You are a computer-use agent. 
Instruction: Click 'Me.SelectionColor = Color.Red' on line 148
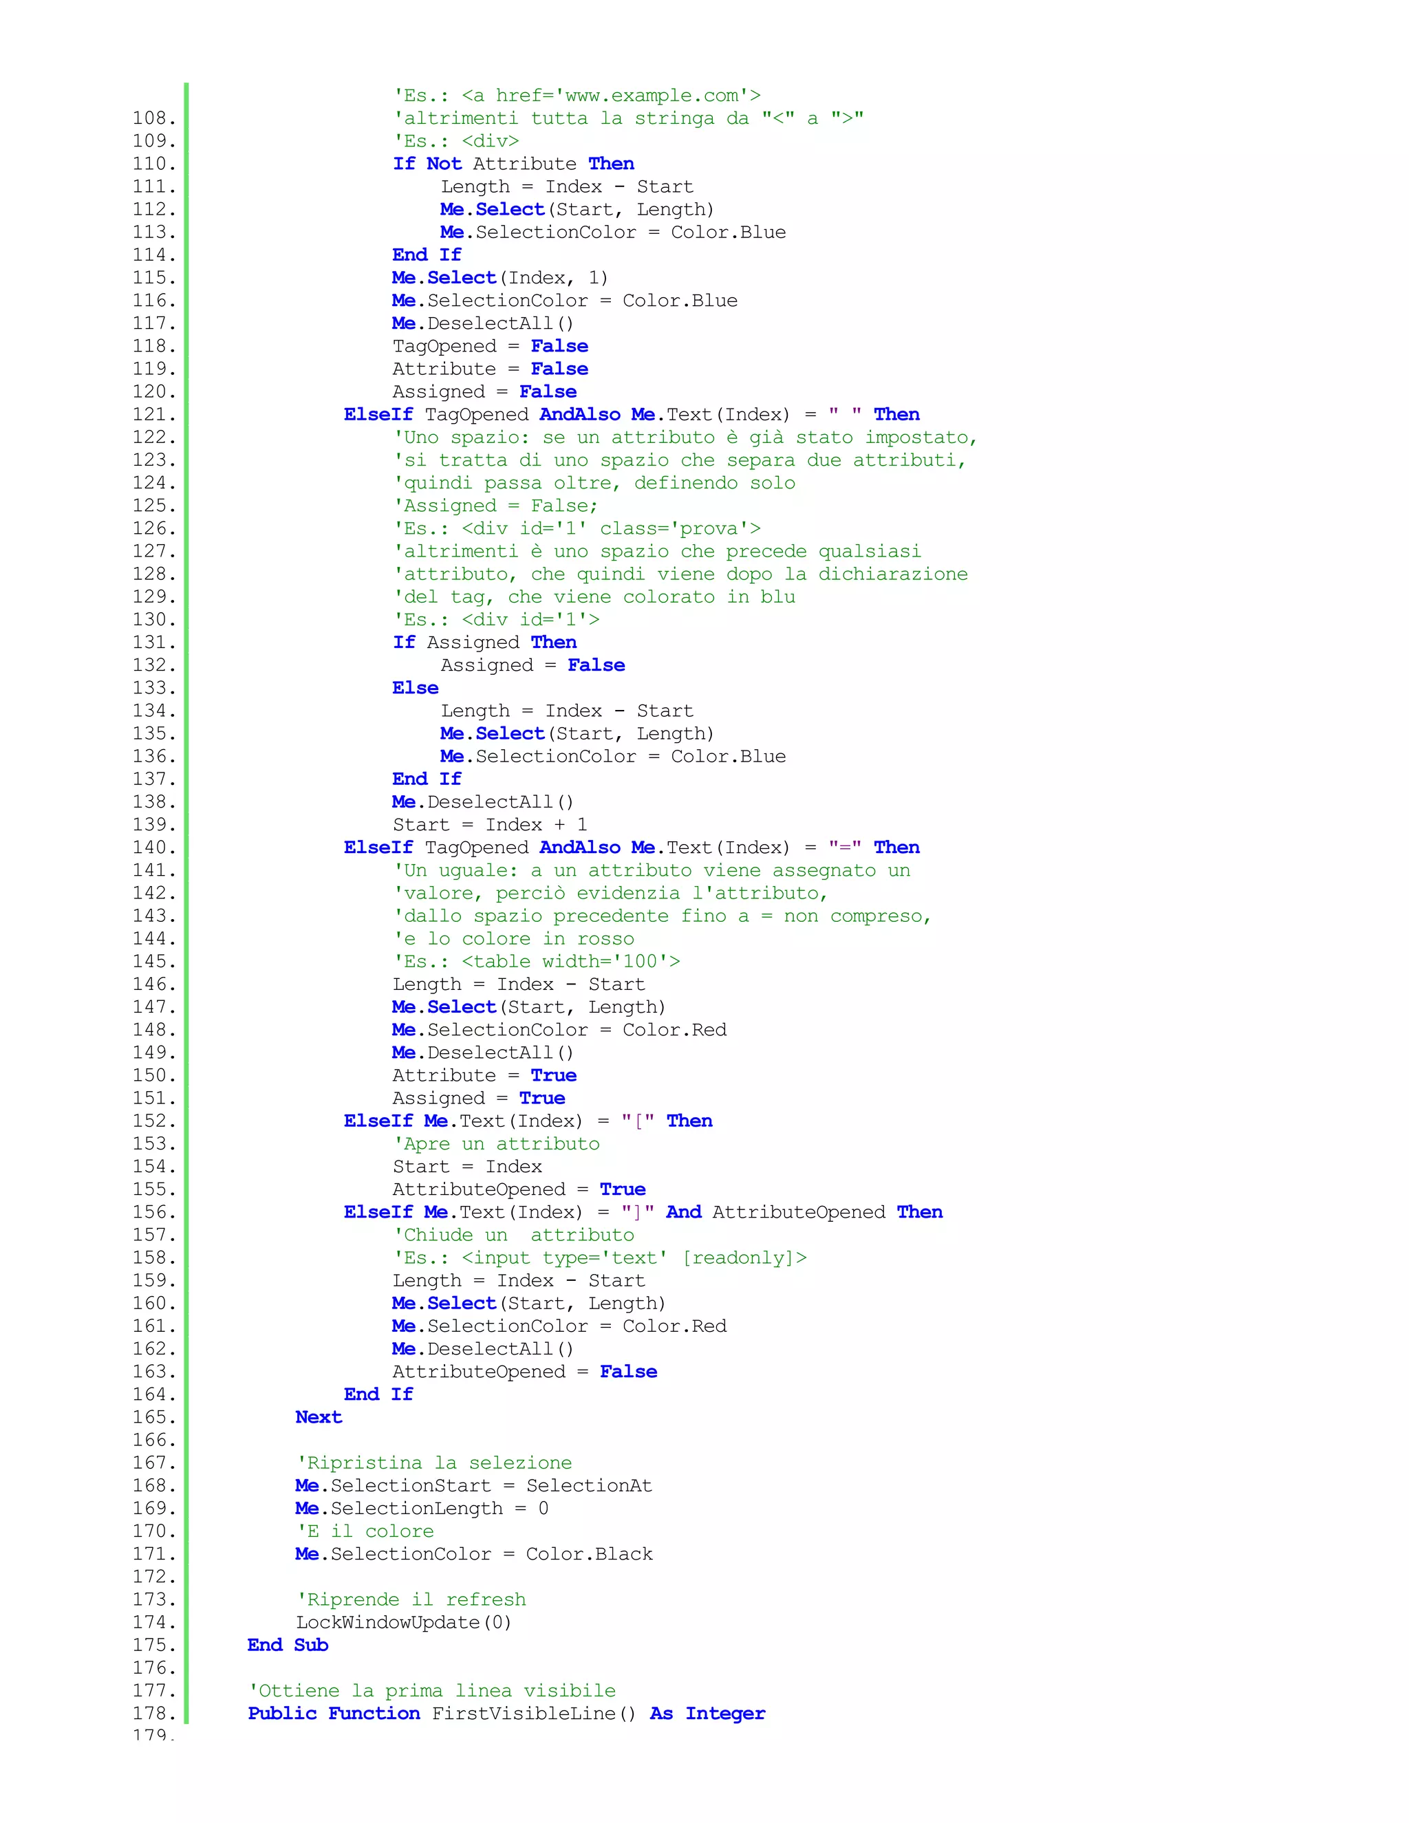[559, 1030]
